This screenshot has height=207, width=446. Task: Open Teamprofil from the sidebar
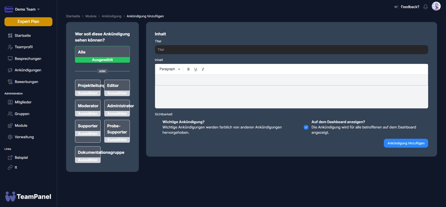pos(23,47)
